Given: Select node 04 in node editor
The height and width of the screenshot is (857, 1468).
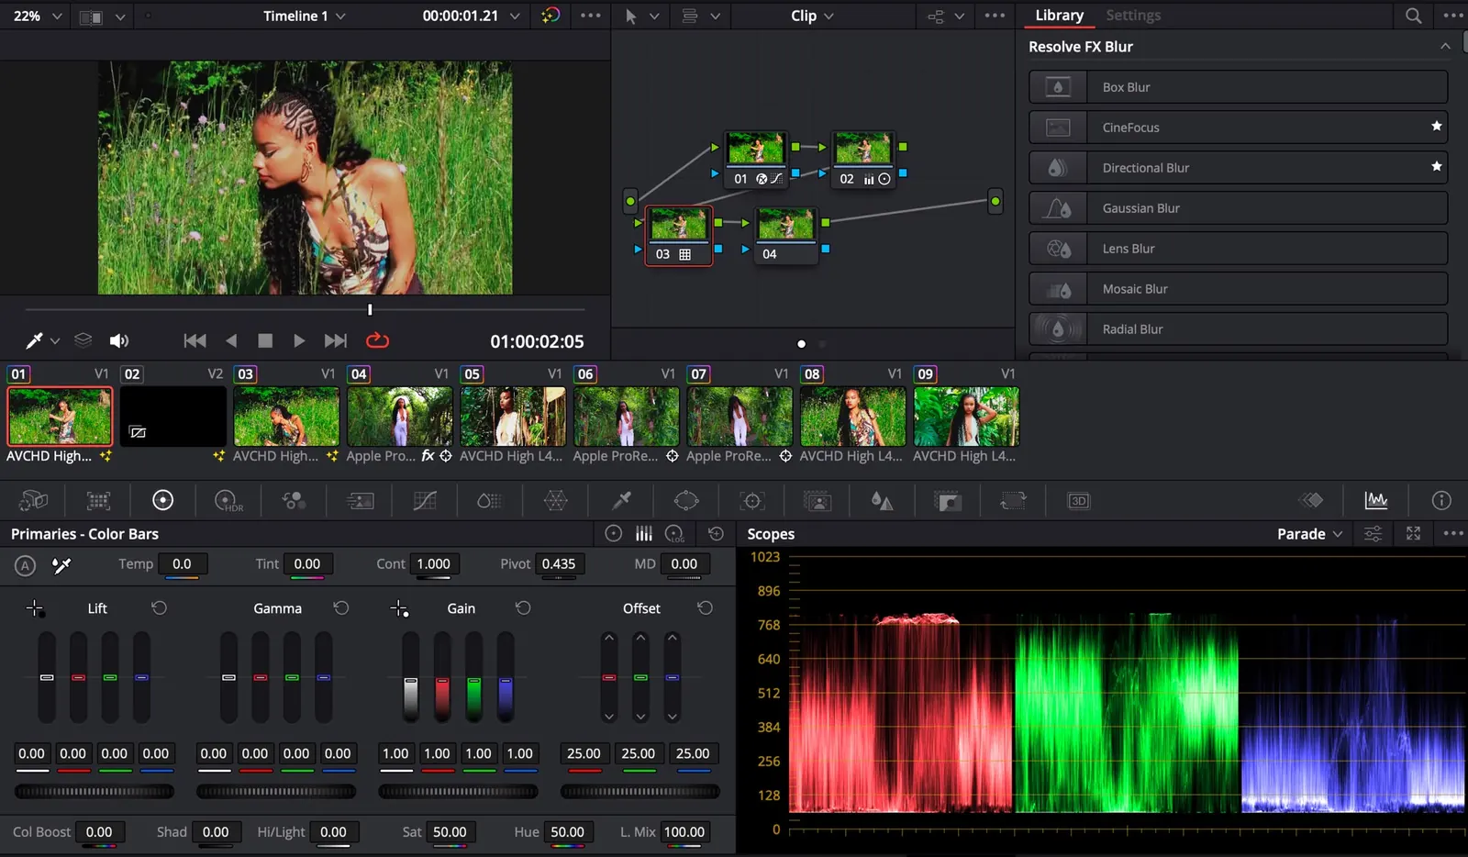Looking at the screenshot, I should pos(785,235).
